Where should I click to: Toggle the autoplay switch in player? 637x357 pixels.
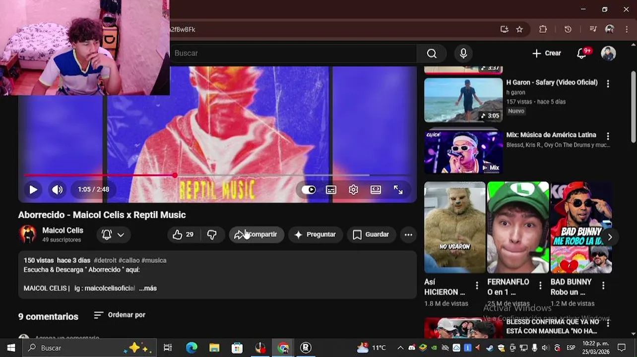pyautogui.click(x=309, y=189)
